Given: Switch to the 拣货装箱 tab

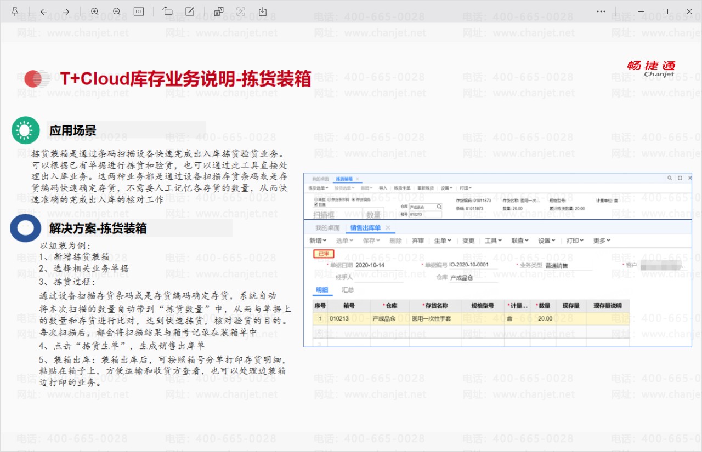Looking at the screenshot, I should pos(344,179).
